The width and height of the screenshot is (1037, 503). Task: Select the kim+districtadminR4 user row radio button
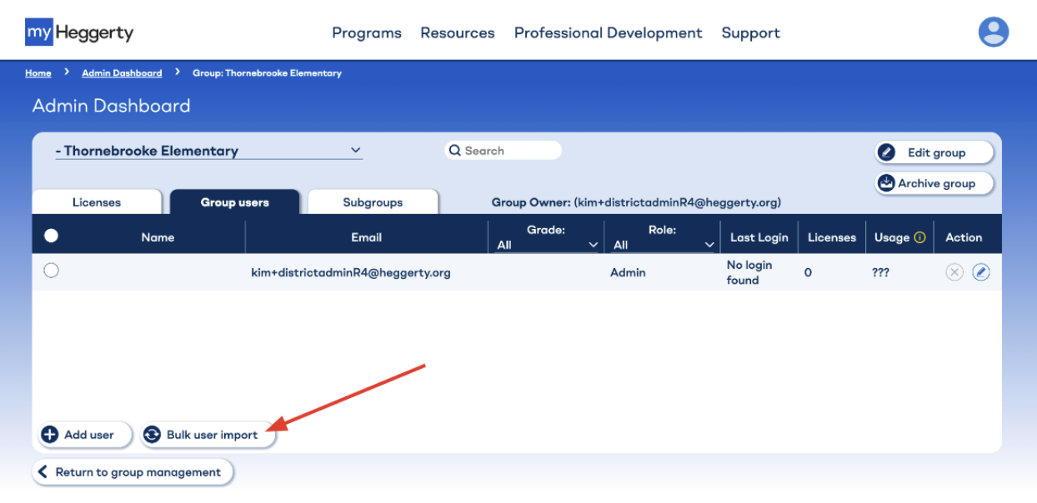[x=51, y=271]
